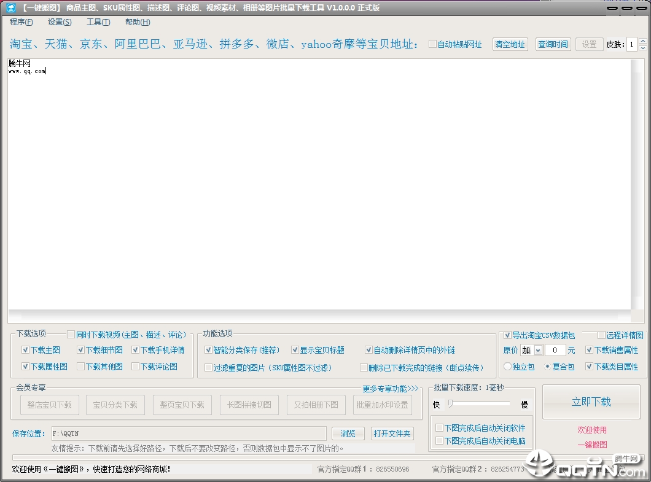Click the www.qq.com line in the address box
The height and width of the screenshot is (482, 651).
click(x=27, y=71)
